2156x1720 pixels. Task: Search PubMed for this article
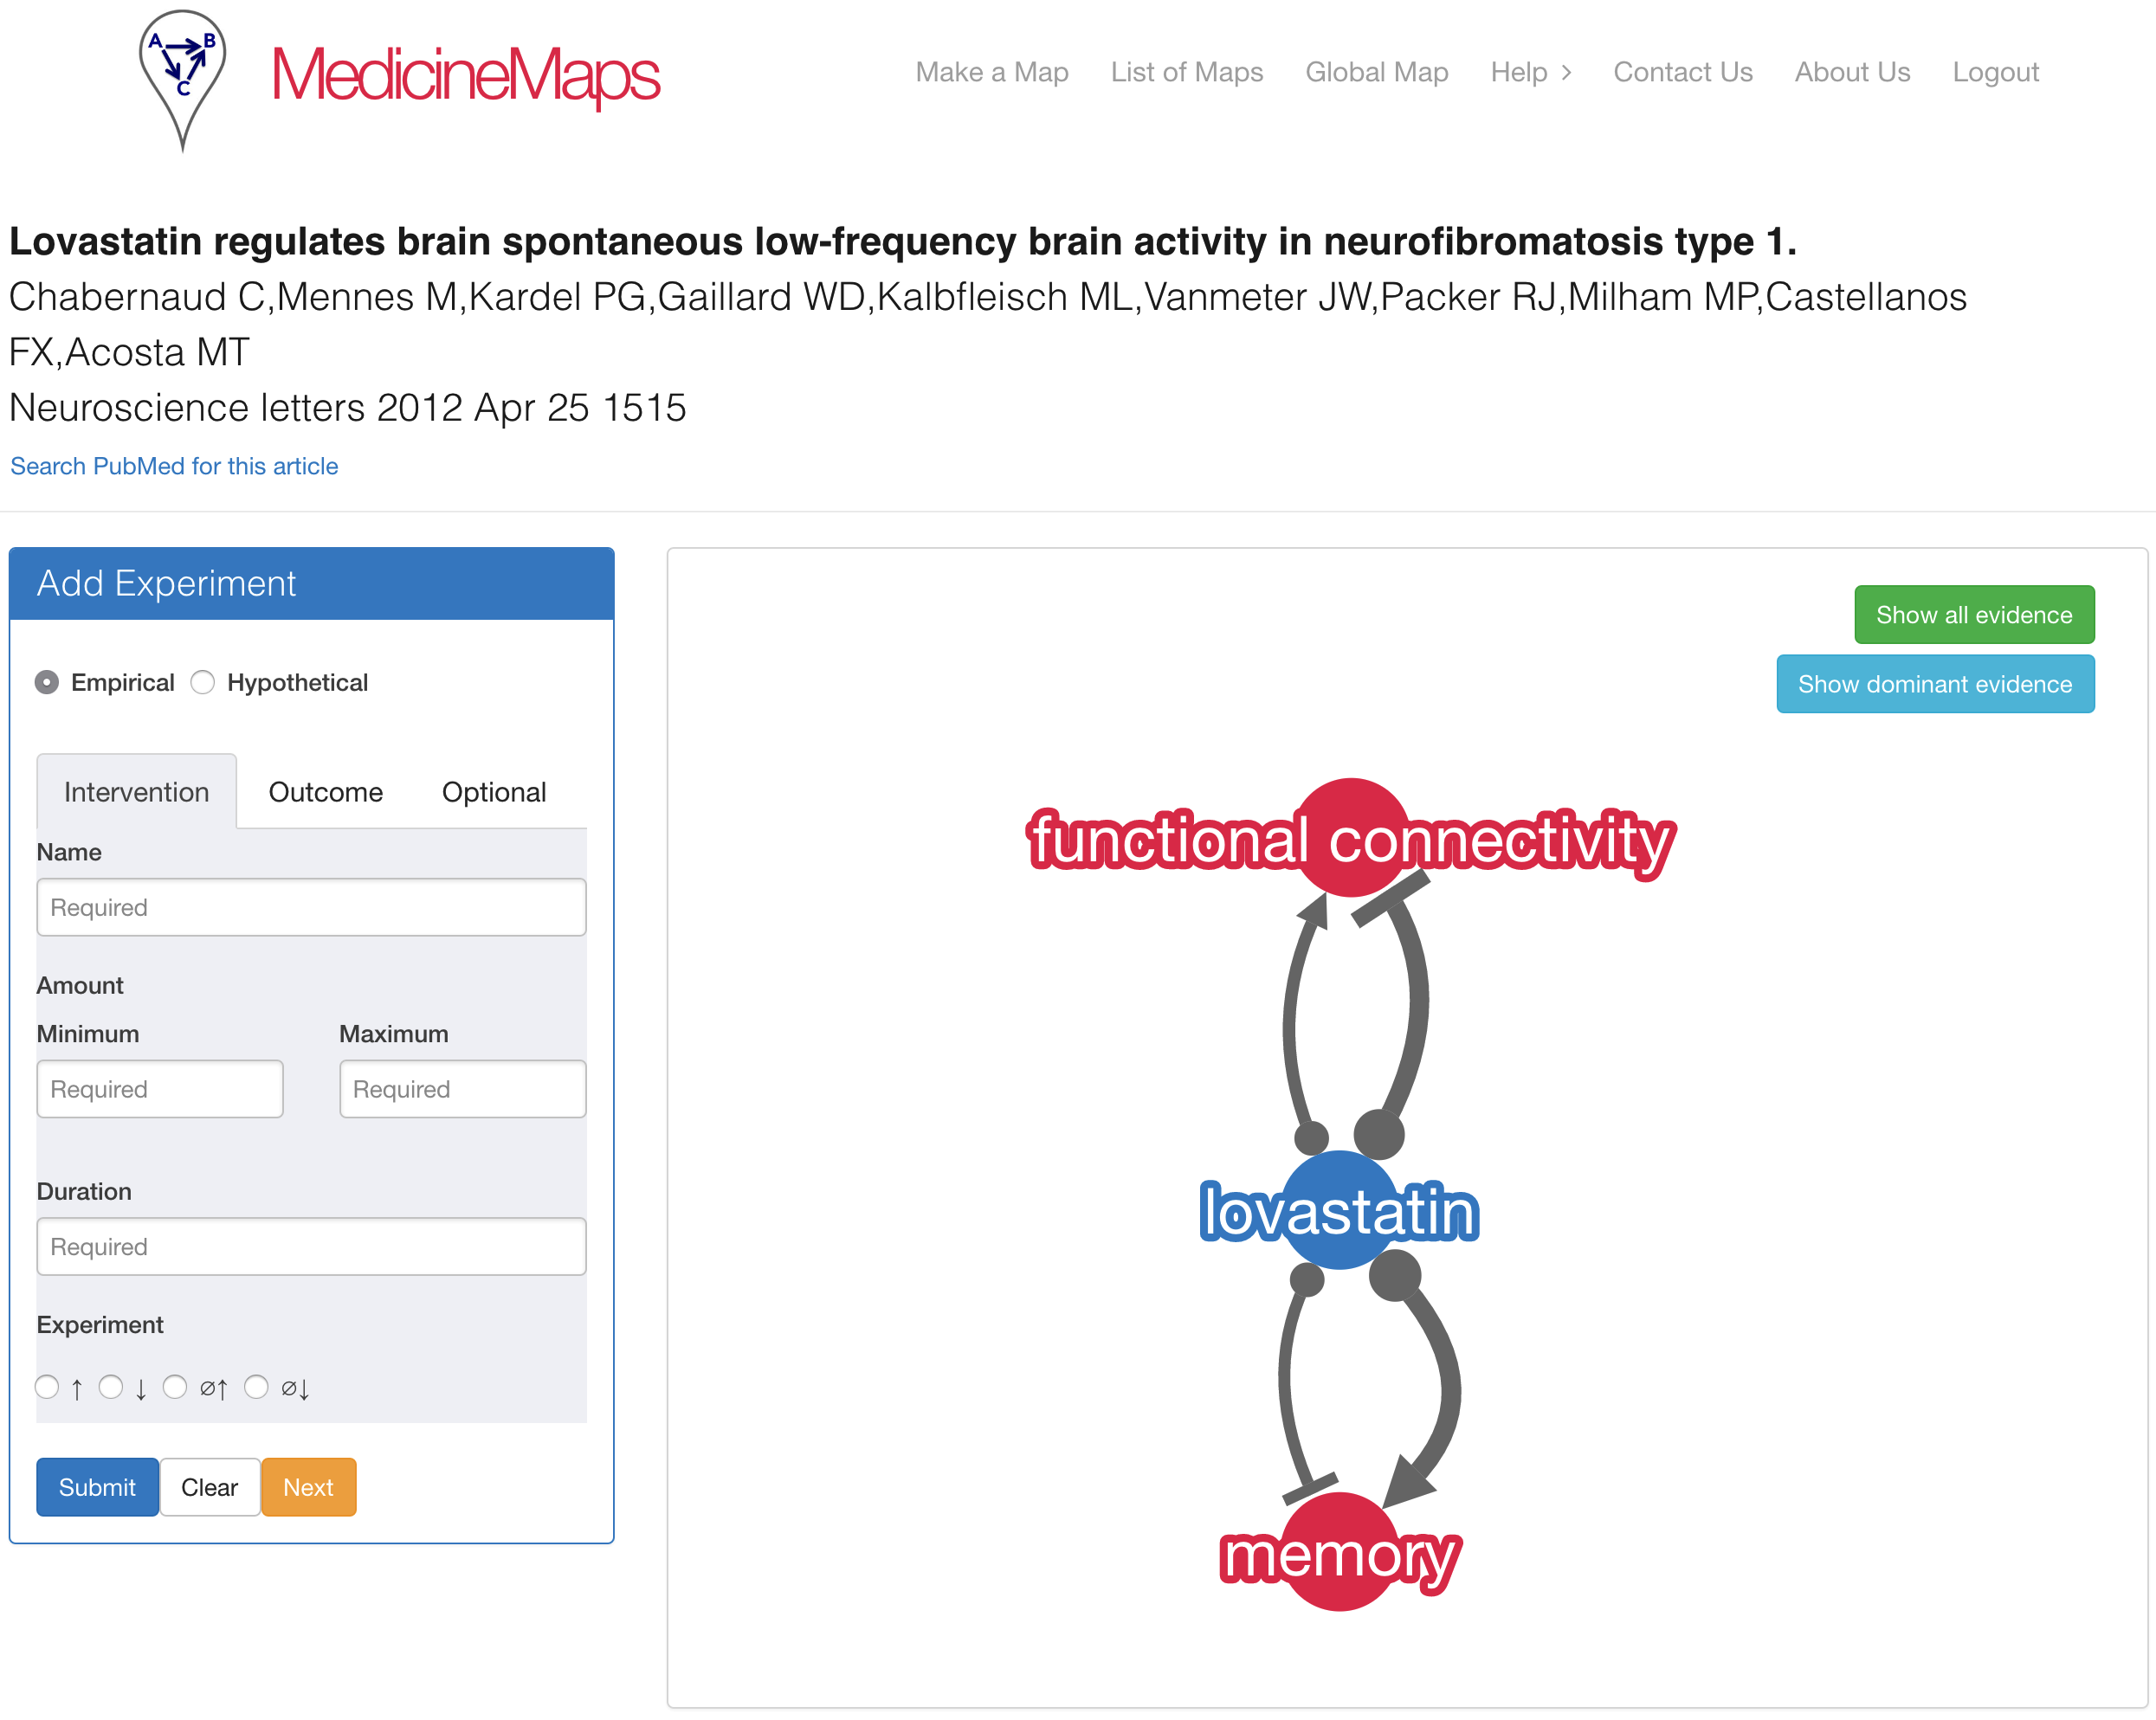pyautogui.click(x=174, y=465)
